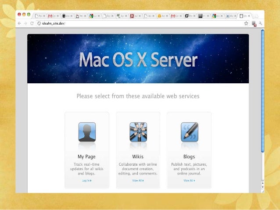Image resolution: width=280 pixels, height=210 pixels.
Task: Click the My Page person icon
Action: [x=87, y=132]
